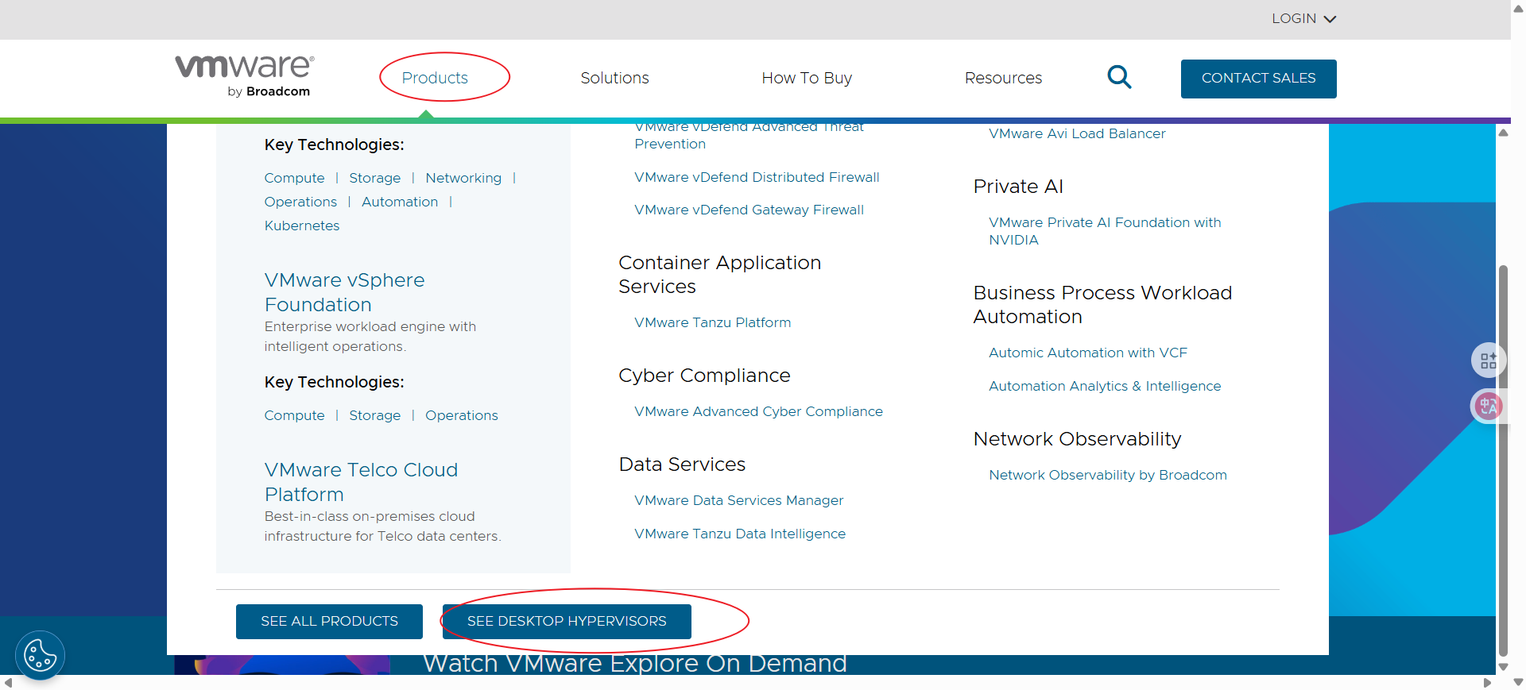The height and width of the screenshot is (690, 1526).
Task: Open VMware Data Services Manager link
Action: tap(738, 500)
